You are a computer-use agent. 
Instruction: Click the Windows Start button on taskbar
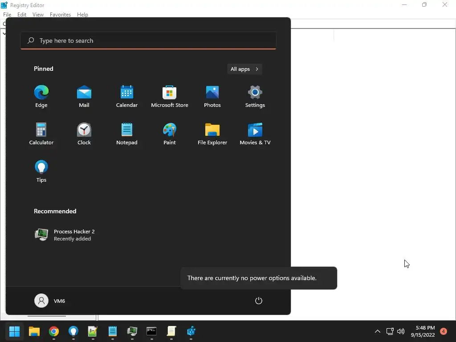(14, 331)
